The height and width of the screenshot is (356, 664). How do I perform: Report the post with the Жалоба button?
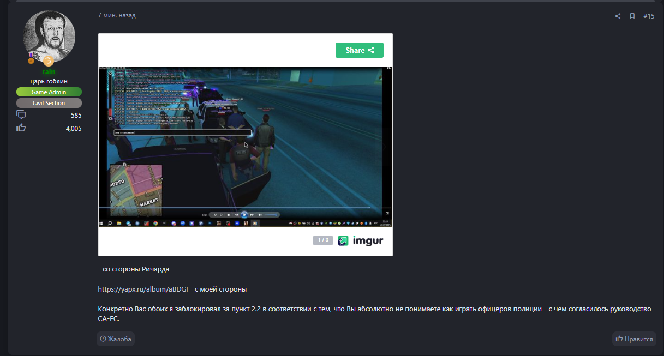116,339
